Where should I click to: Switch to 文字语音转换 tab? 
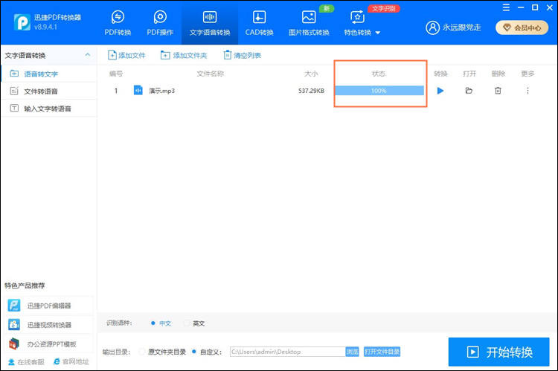(x=210, y=24)
